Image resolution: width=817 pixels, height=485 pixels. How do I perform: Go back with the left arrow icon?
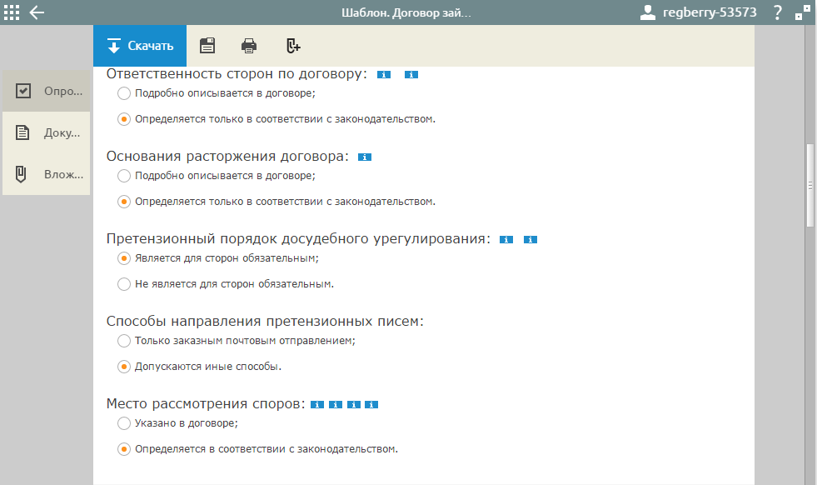37,12
